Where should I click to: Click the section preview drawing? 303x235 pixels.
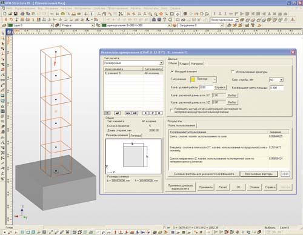tap(133, 156)
